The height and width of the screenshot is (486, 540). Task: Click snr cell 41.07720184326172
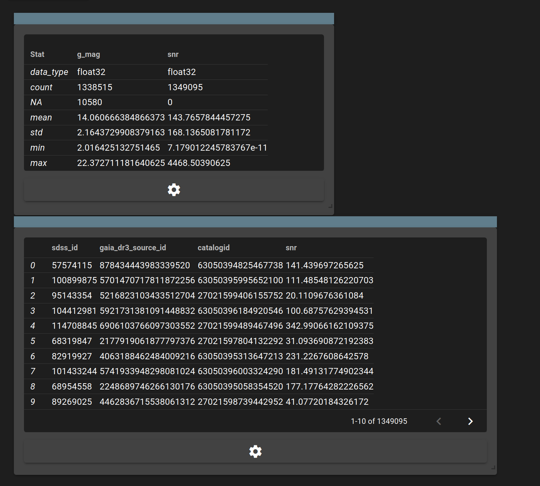pyautogui.click(x=327, y=402)
